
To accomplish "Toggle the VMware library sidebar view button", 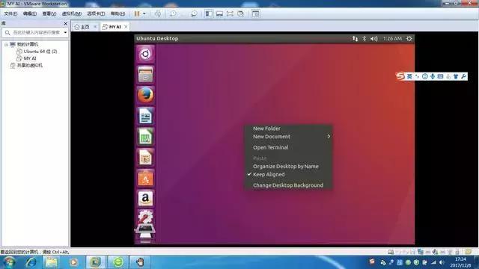I will (209, 13).
